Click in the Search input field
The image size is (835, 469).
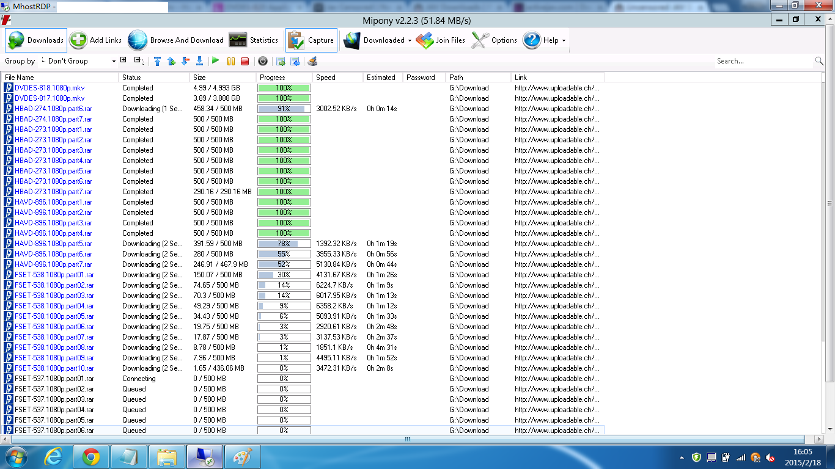point(764,61)
